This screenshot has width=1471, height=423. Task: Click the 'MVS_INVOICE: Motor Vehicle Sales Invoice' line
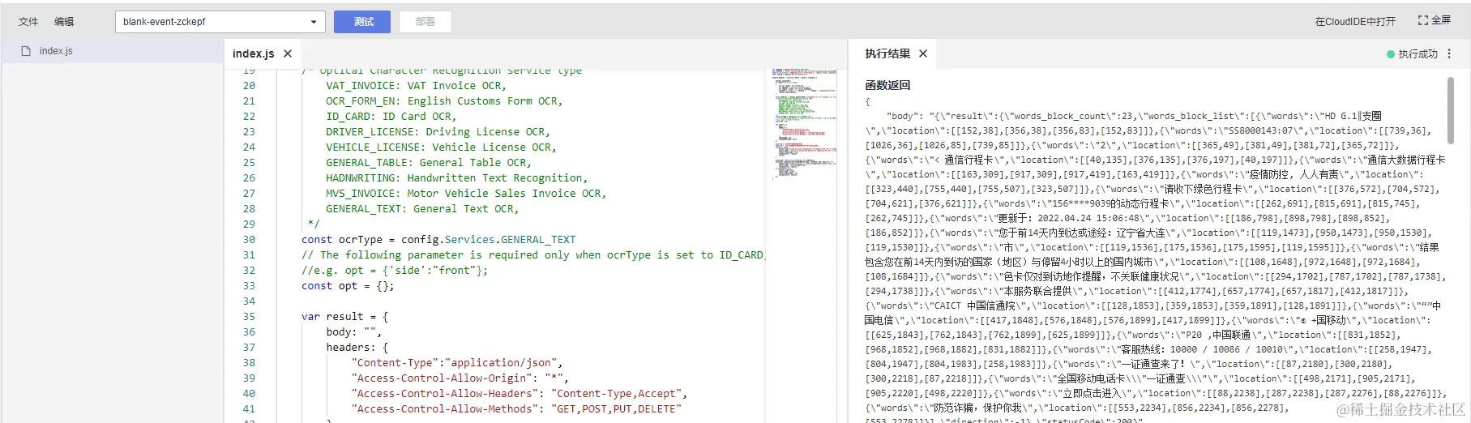point(466,194)
